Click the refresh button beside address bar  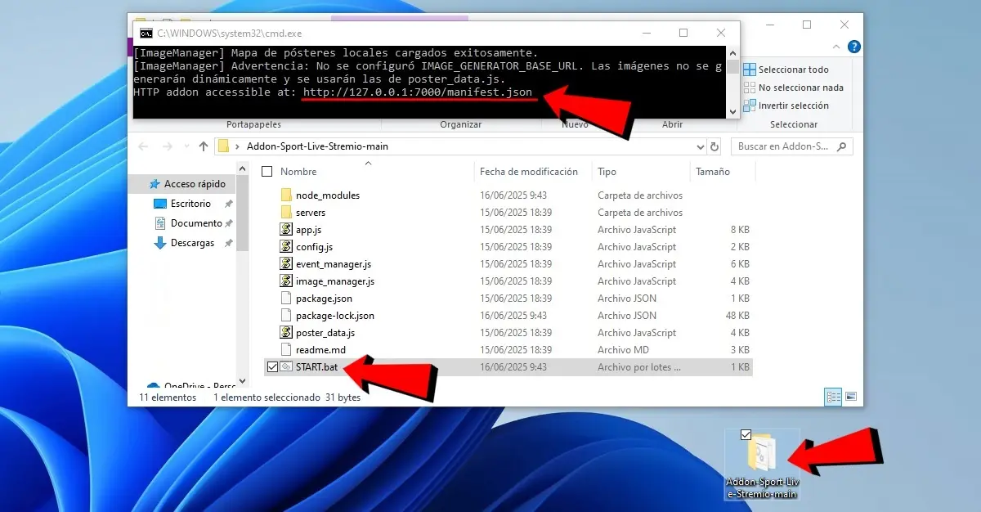(x=714, y=146)
